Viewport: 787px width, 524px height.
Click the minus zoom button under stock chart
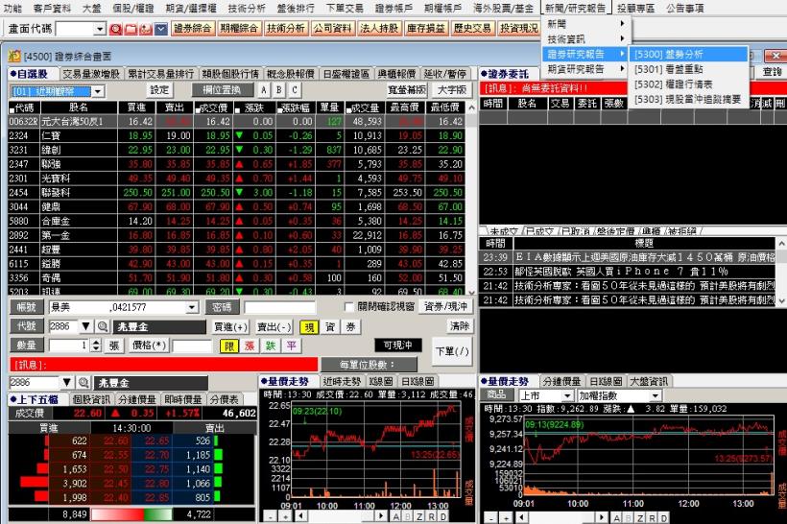click(270, 517)
